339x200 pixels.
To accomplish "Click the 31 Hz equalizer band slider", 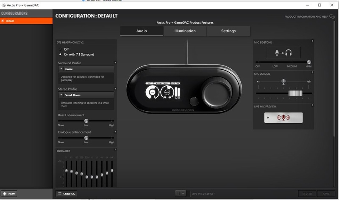I will (x=67, y=171).
